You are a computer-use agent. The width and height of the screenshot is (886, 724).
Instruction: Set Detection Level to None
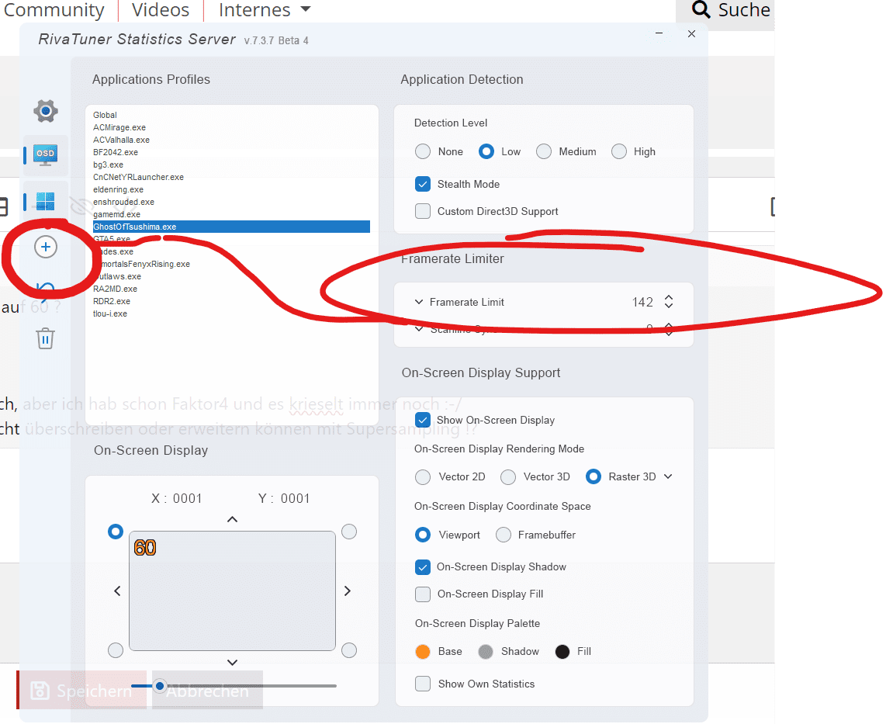(x=423, y=151)
